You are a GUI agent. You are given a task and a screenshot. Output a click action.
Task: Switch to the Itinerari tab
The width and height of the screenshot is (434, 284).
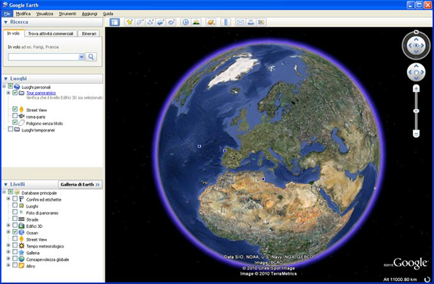coord(89,34)
